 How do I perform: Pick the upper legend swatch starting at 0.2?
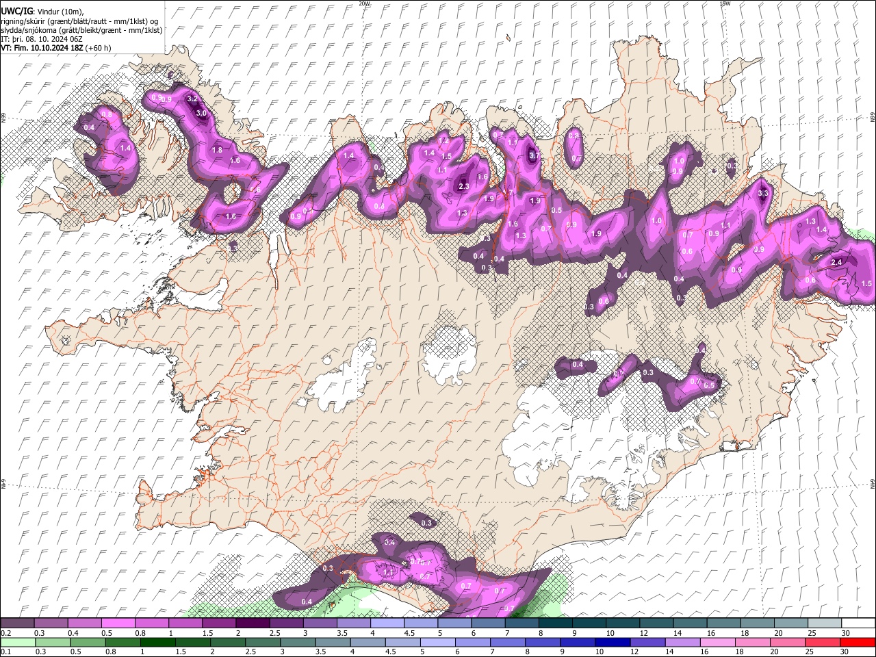point(18,623)
